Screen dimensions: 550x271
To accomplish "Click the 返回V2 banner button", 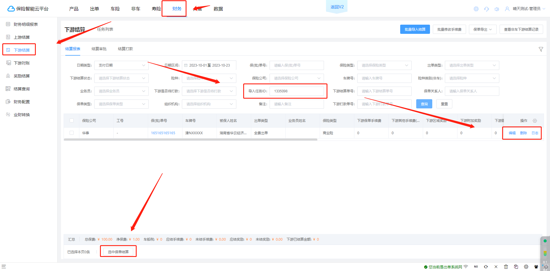I will [337, 7].
